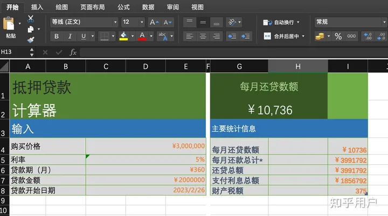Toggle italic formatting
This screenshot has width=388, height=216.
70,36
